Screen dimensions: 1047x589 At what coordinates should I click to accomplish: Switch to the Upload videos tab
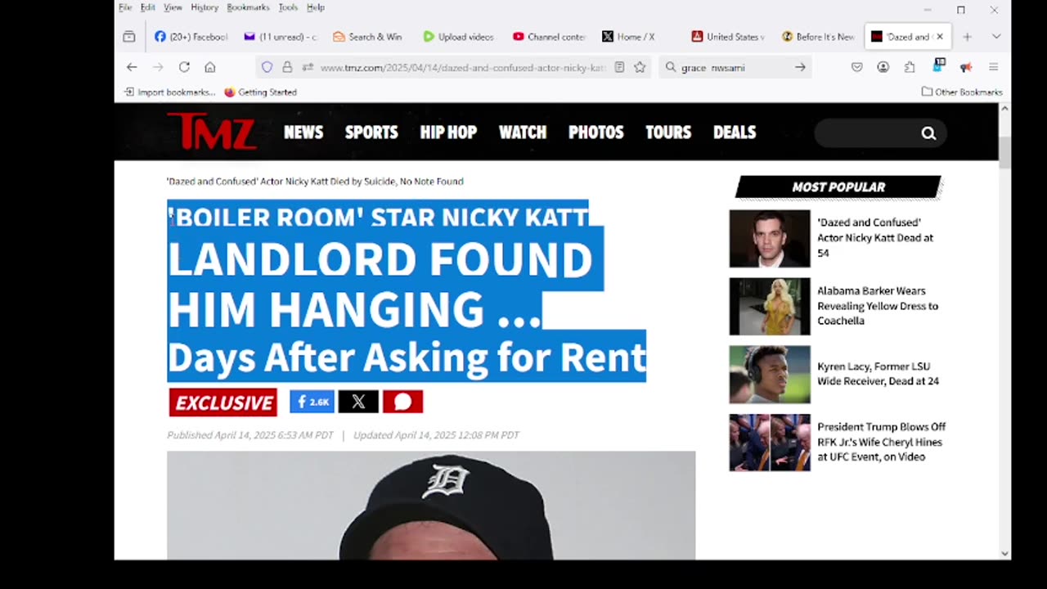click(458, 37)
